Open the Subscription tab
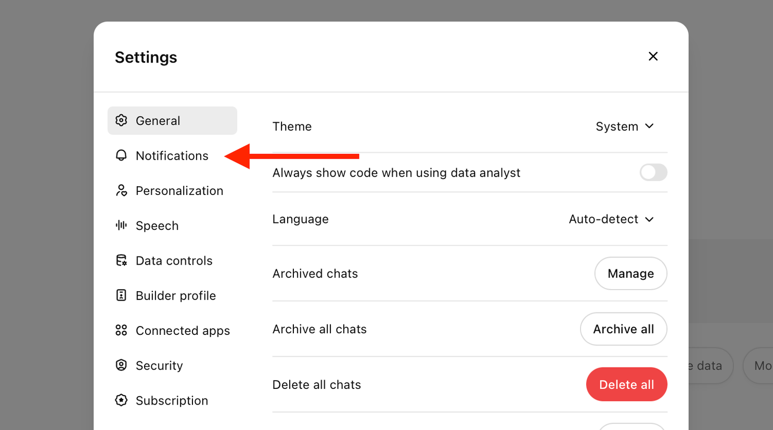The width and height of the screenshot is (773, 430). (x=172, y=400)
